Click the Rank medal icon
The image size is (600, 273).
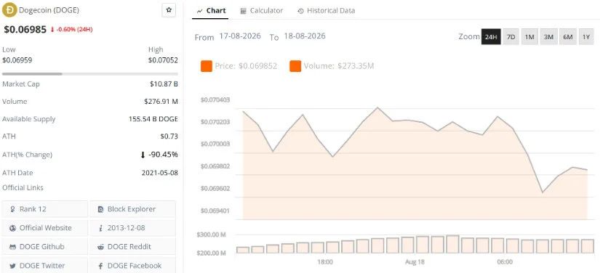coord(12,209)
